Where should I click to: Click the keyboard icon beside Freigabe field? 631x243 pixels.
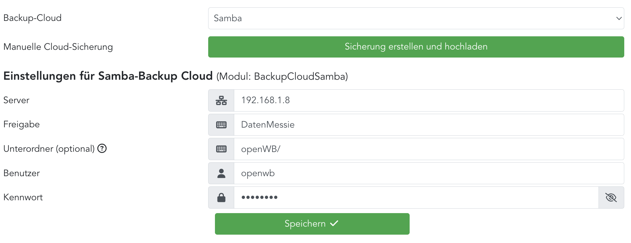click(x=221, y=125)
